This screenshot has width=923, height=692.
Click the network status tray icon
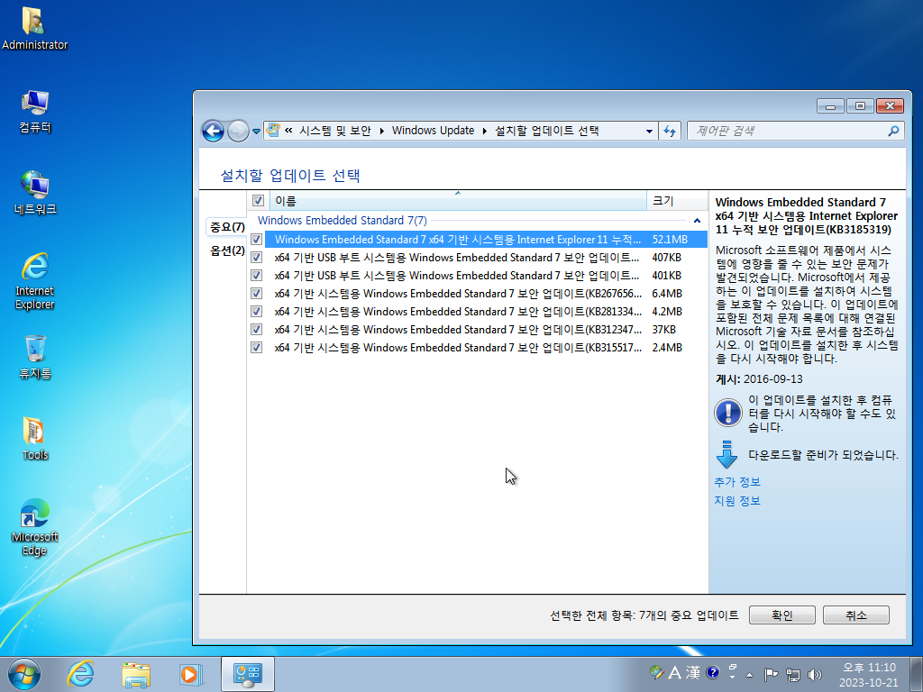coord(793,674)
